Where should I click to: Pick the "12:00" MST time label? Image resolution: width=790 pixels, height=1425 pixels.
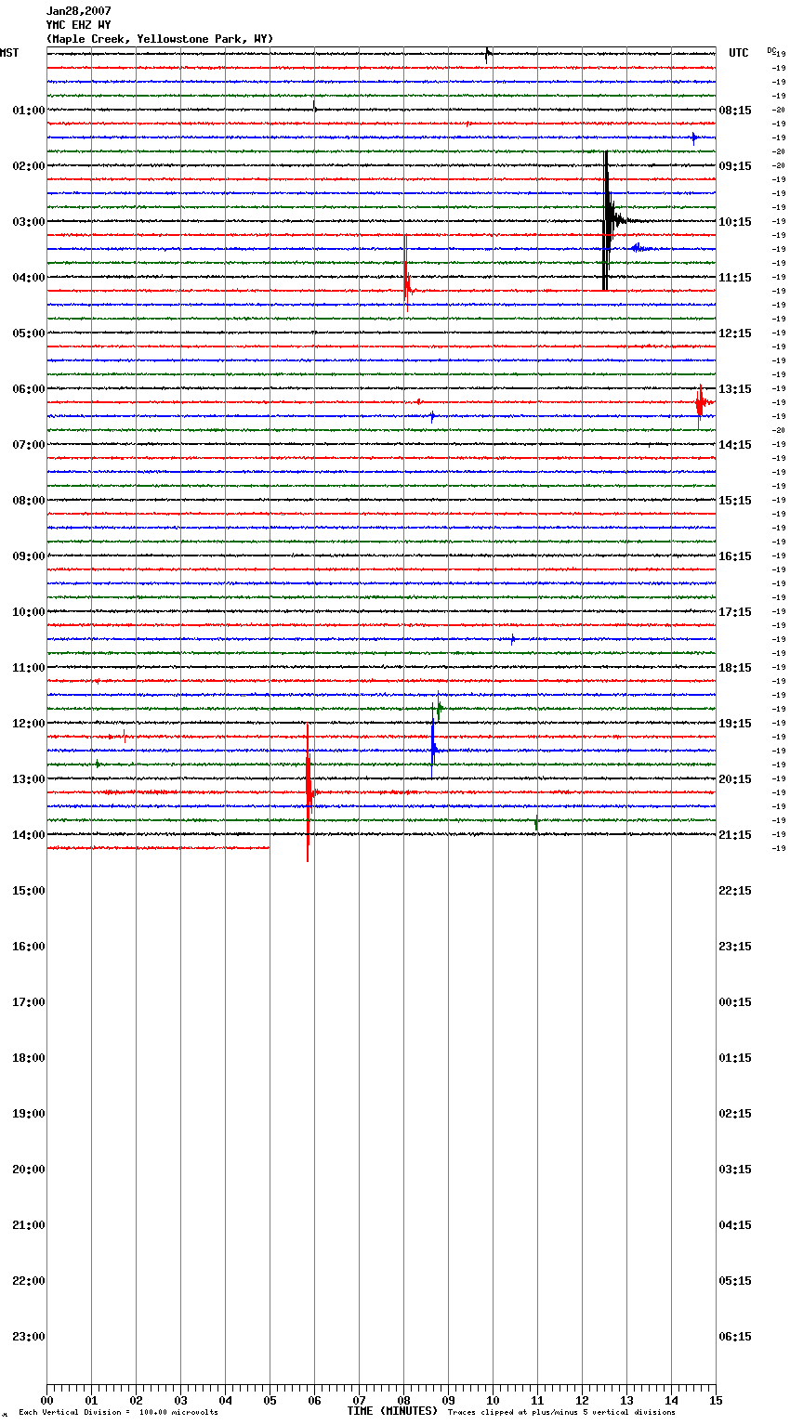(x=29, y=724)
